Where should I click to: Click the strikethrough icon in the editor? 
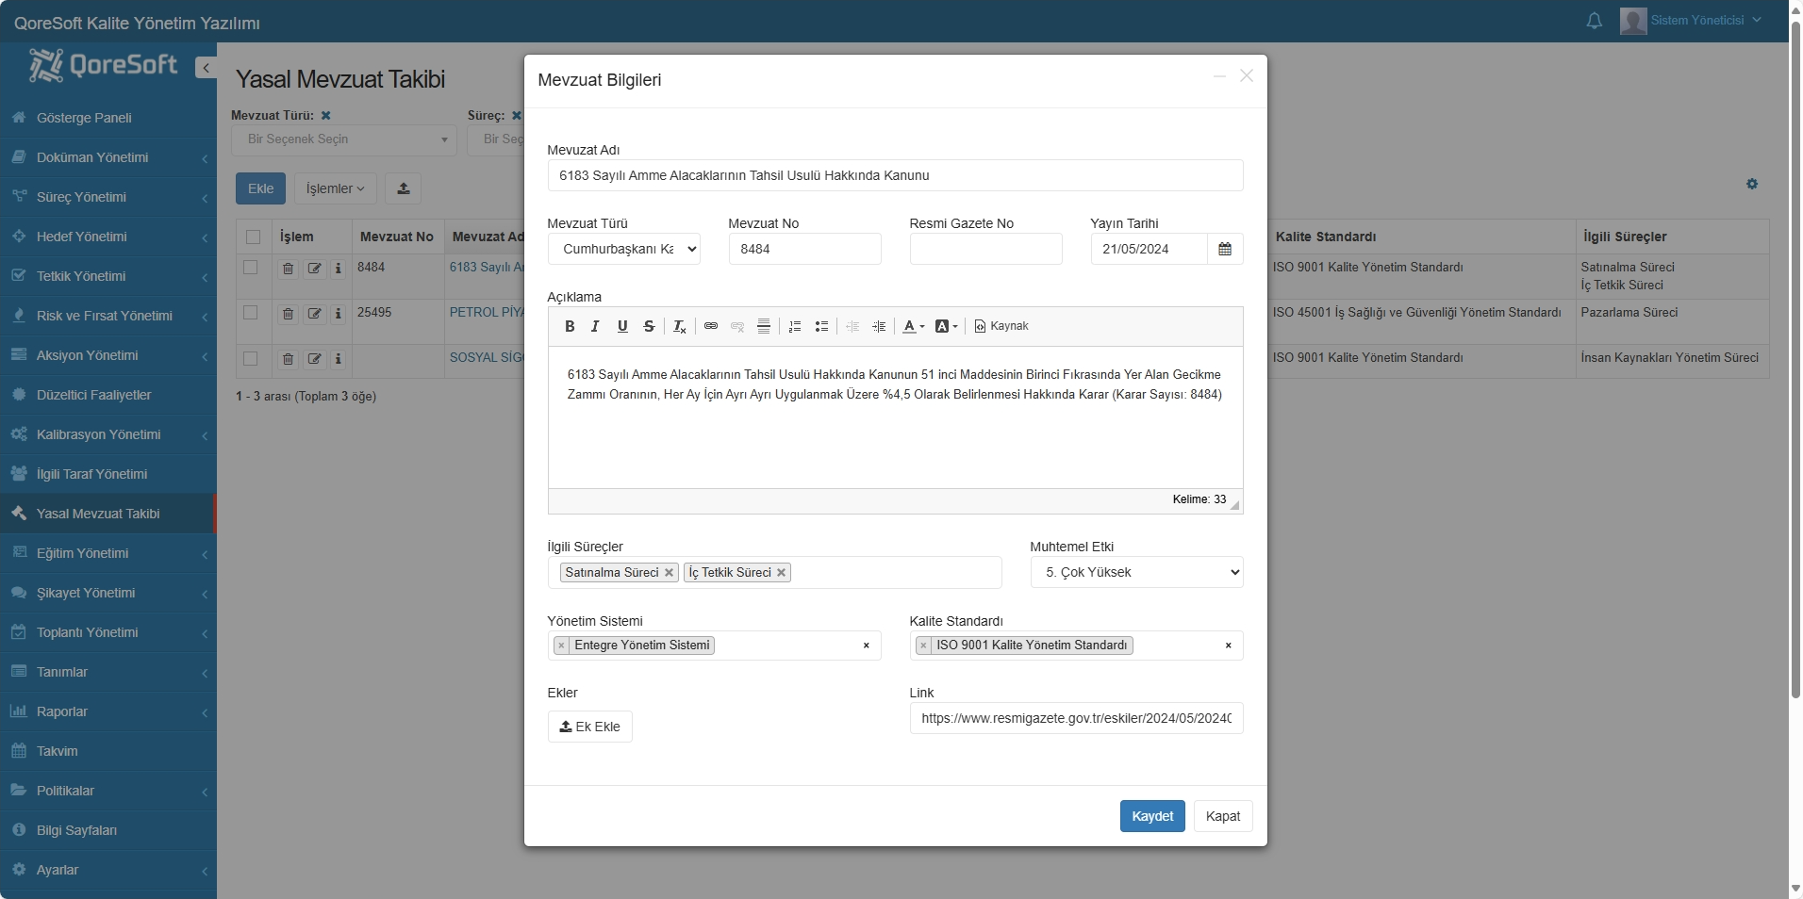(649, 326)
